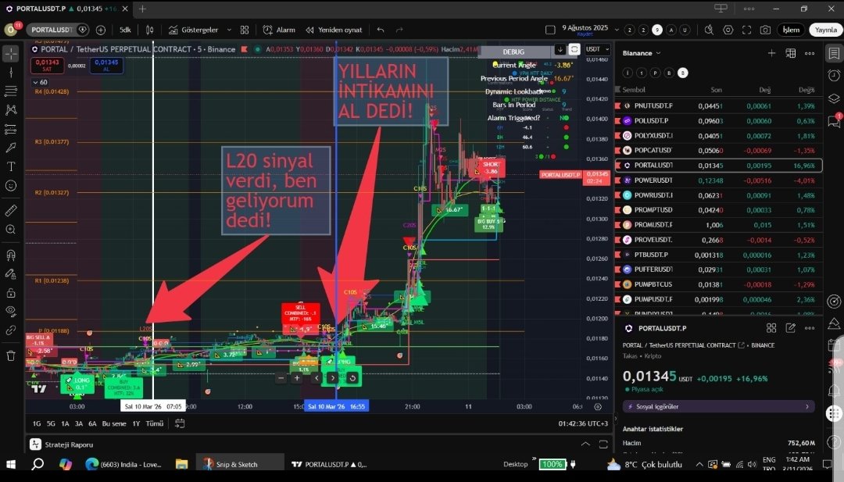This screenshot has height=482, width=844.
Task: Open the emoji icons tool
Action: pos(11,186)
